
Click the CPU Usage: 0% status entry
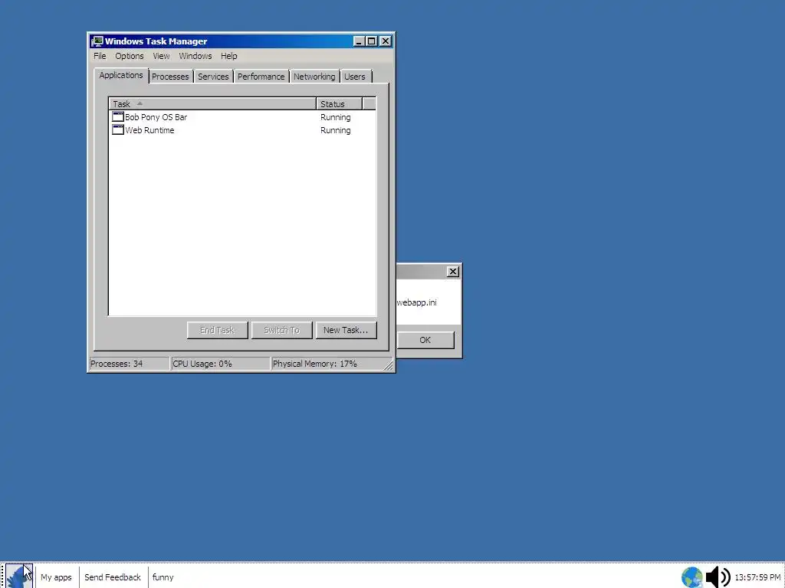tap(220, 364)
